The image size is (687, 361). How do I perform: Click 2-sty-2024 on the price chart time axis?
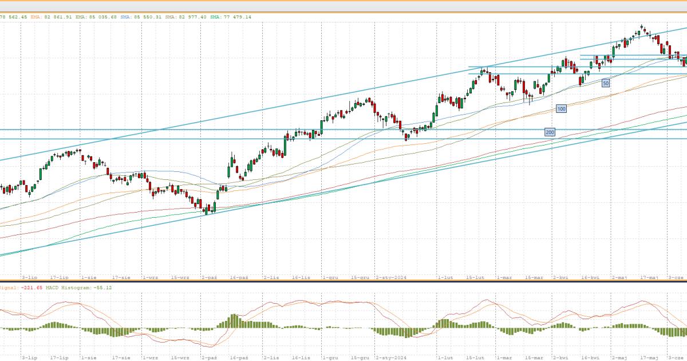391,277
